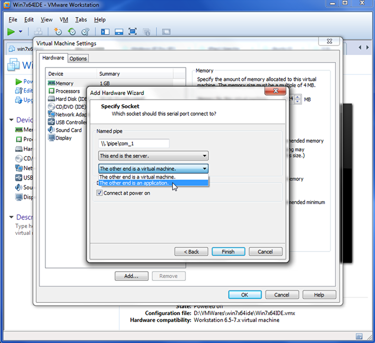
Task: Open 'This end is the server' dropdown
Action: [x=153, y=156]
